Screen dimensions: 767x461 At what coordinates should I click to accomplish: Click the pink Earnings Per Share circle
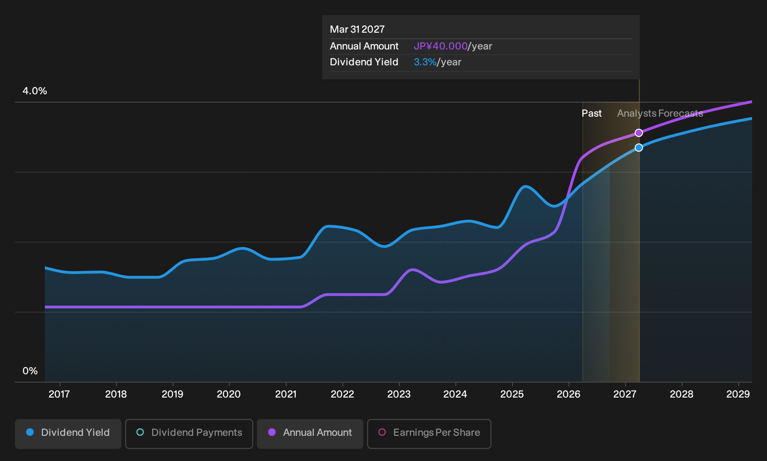pos(382,433)
